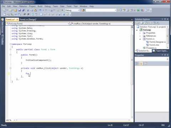Expand the References folder node
The width and height of the screenshot is (171, 128).
(x=140, y=36)
